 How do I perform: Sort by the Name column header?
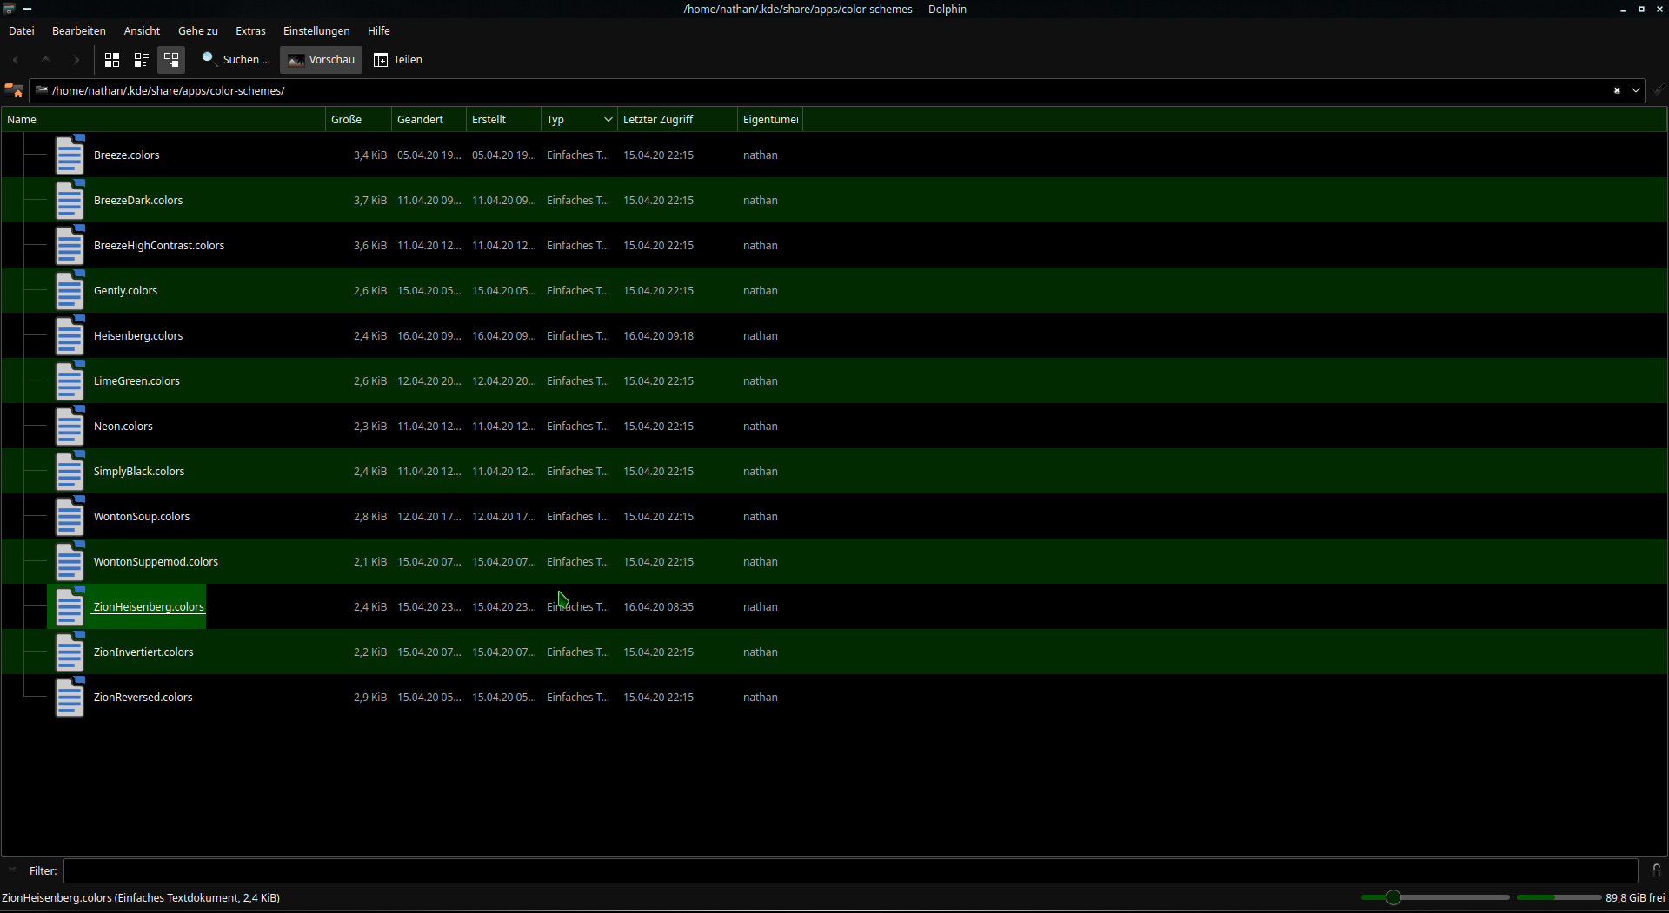(163, 120)
